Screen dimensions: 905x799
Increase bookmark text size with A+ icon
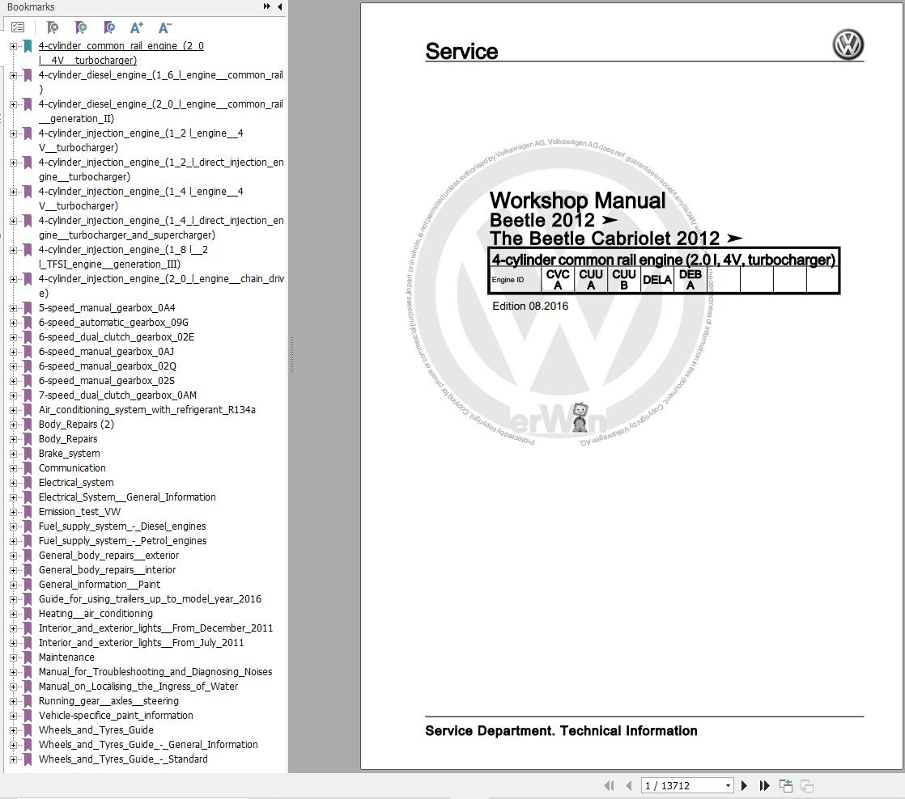(136, 27)
